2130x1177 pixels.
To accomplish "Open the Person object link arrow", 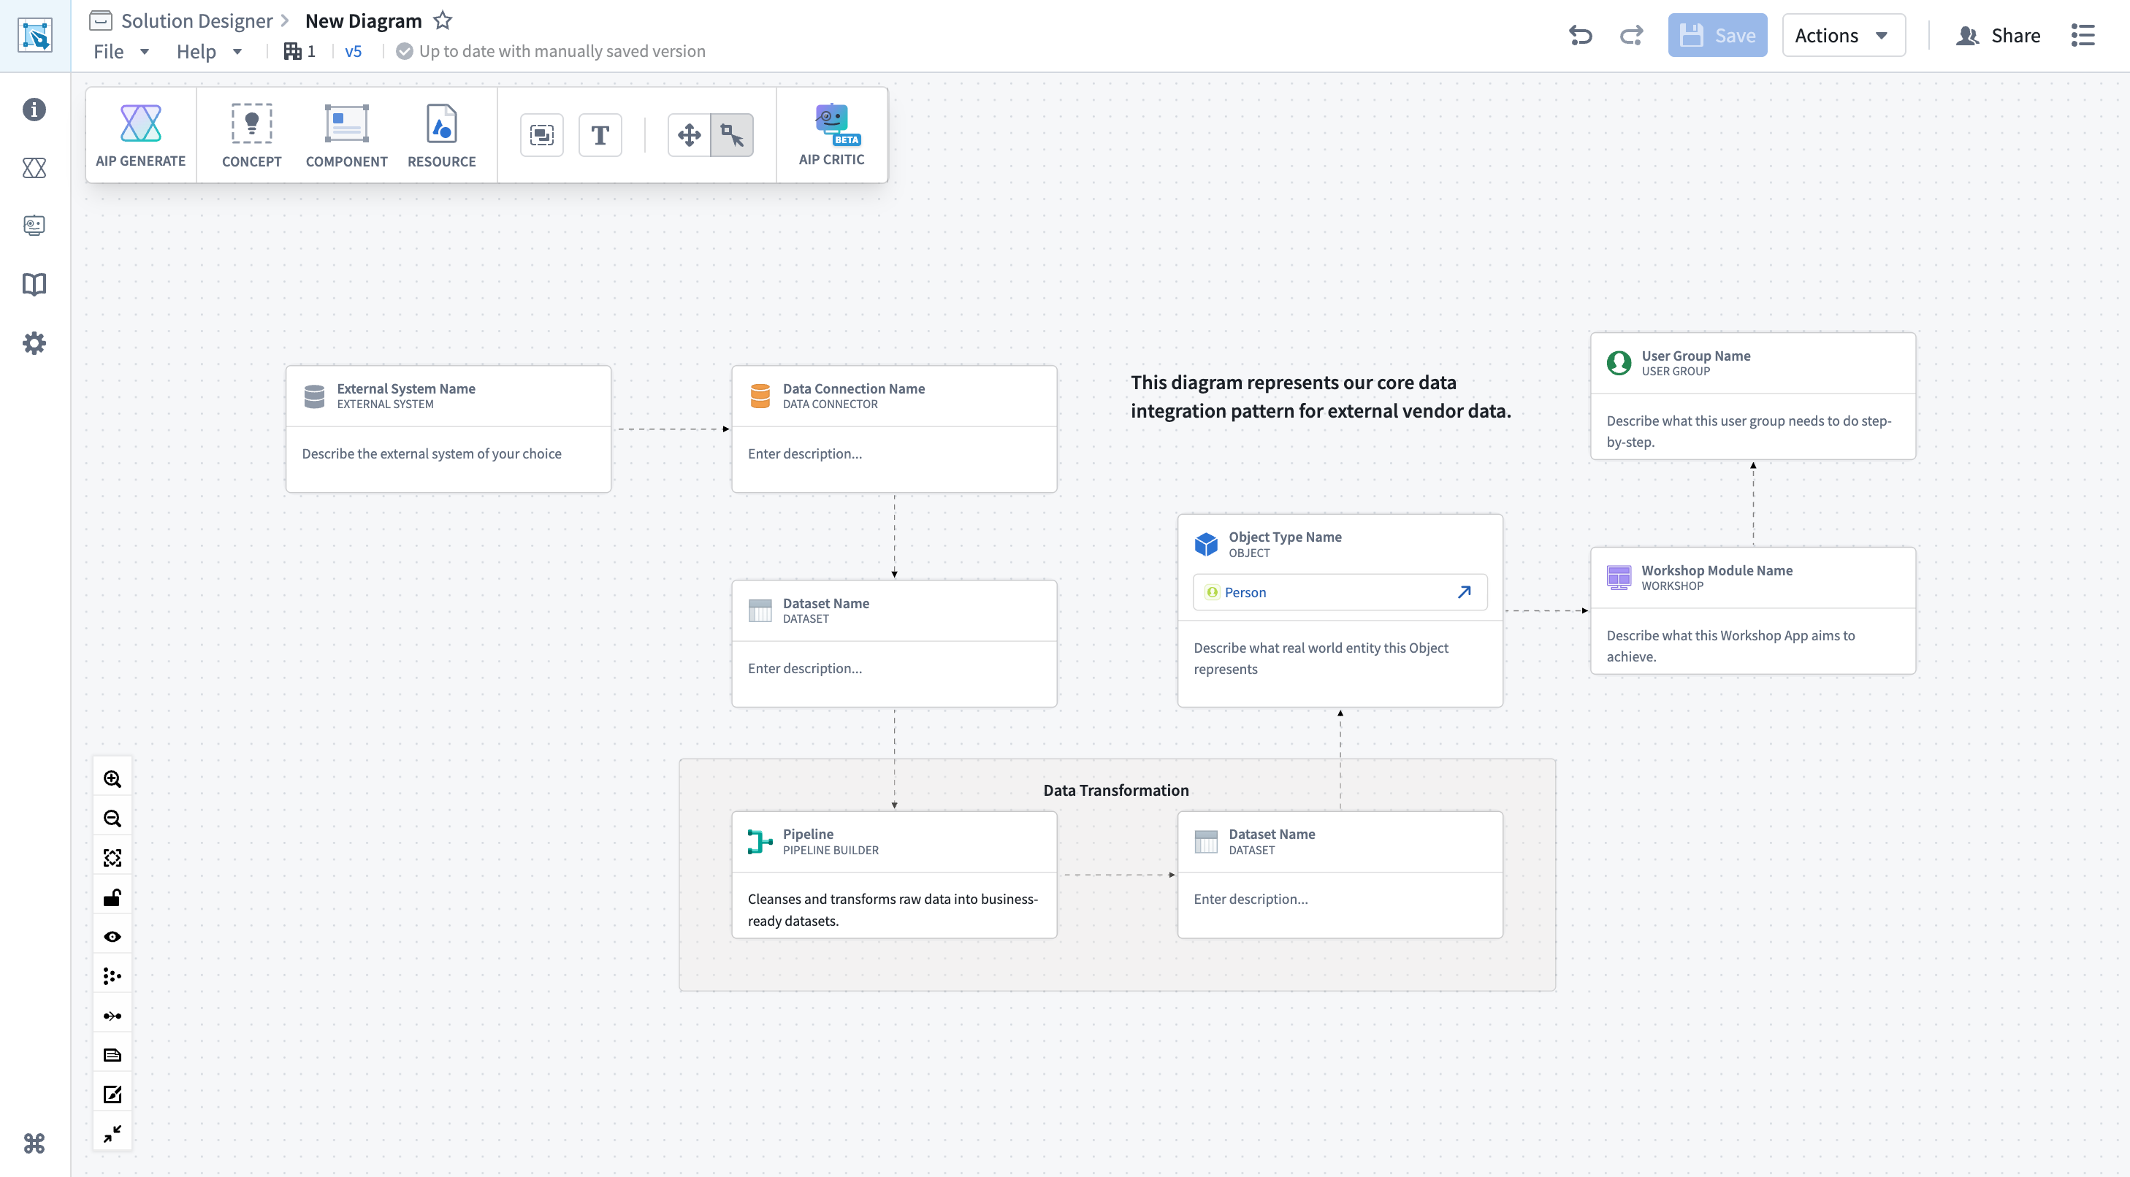I will (1464, 592).
